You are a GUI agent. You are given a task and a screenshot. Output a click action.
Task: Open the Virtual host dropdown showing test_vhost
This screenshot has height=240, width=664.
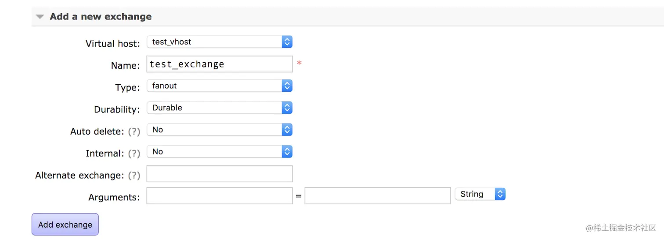[220, 42]
